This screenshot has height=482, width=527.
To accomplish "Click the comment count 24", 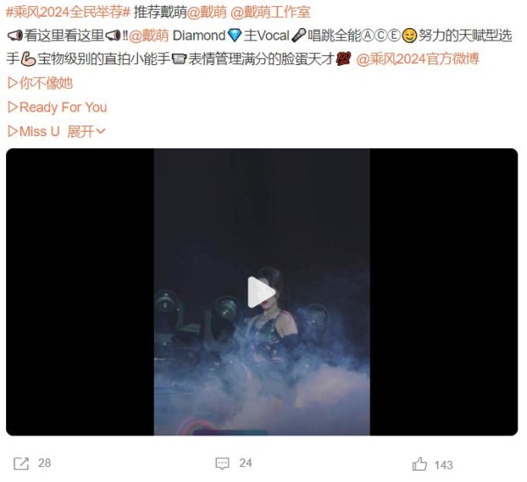I will [x=245, y=464].
